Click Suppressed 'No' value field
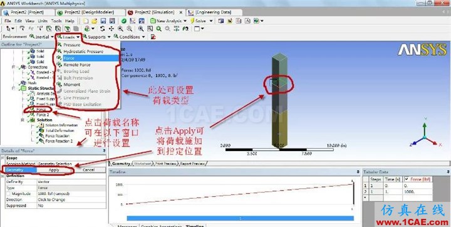 71,206
